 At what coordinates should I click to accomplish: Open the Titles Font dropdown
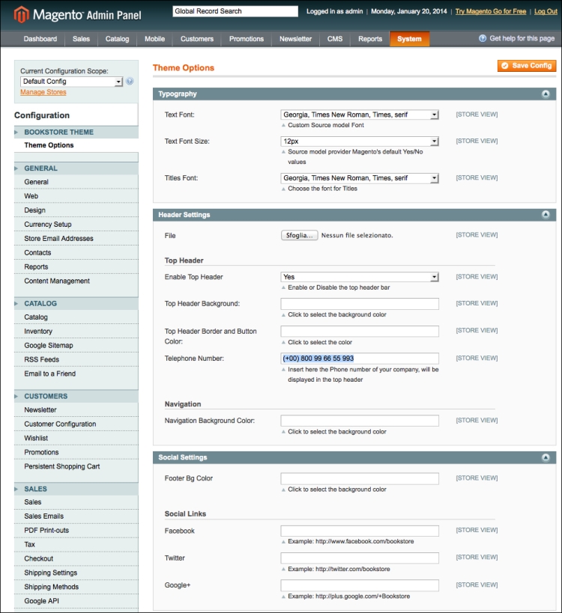point(360,178)
